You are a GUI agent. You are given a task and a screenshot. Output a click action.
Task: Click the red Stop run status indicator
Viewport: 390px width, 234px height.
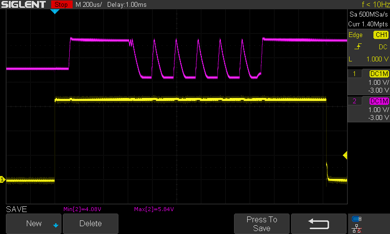click(x=61, y=4)
